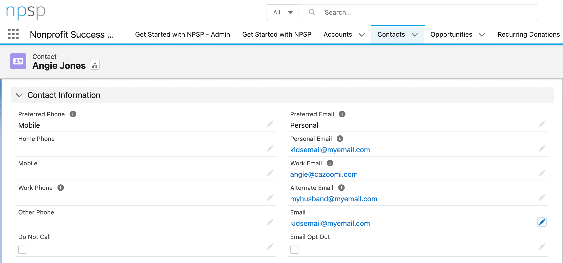
Task: Edit the Mobile field pencil
Action: point(270,173)
